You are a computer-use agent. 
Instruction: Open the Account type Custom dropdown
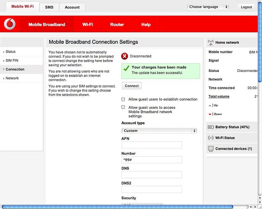(159, 131)
